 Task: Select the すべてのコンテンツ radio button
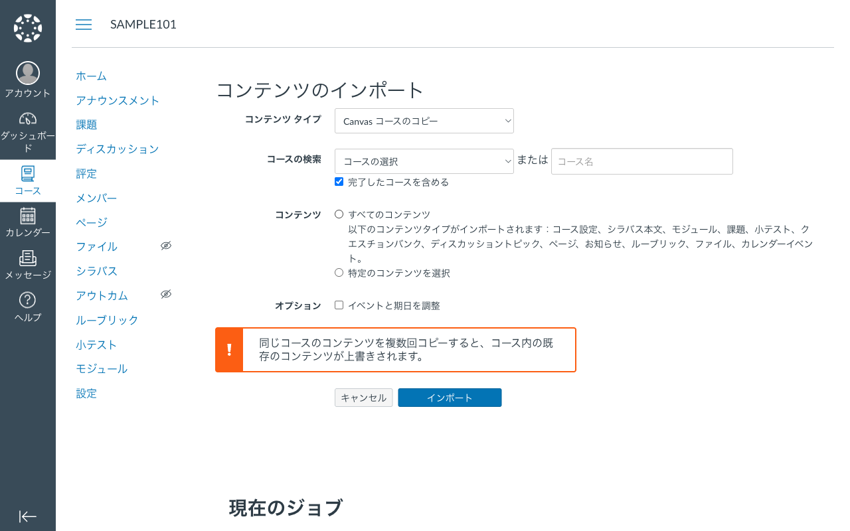point(339,214)
